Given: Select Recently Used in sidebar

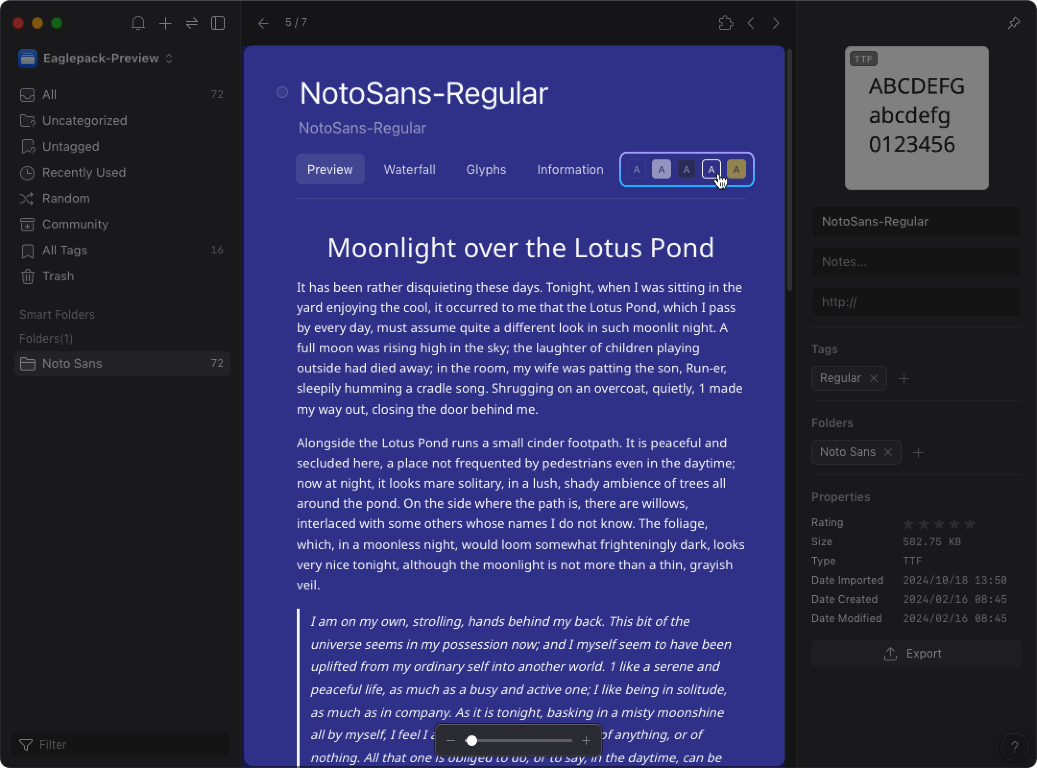Looking at the screenshot, I should [84, 172].
